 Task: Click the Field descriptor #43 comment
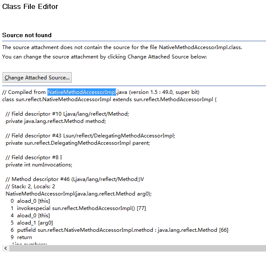tap(90, 136)
